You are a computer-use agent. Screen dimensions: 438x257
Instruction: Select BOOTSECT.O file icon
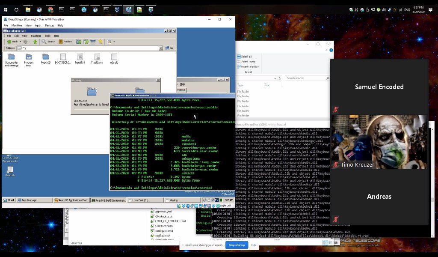point(63,59)
